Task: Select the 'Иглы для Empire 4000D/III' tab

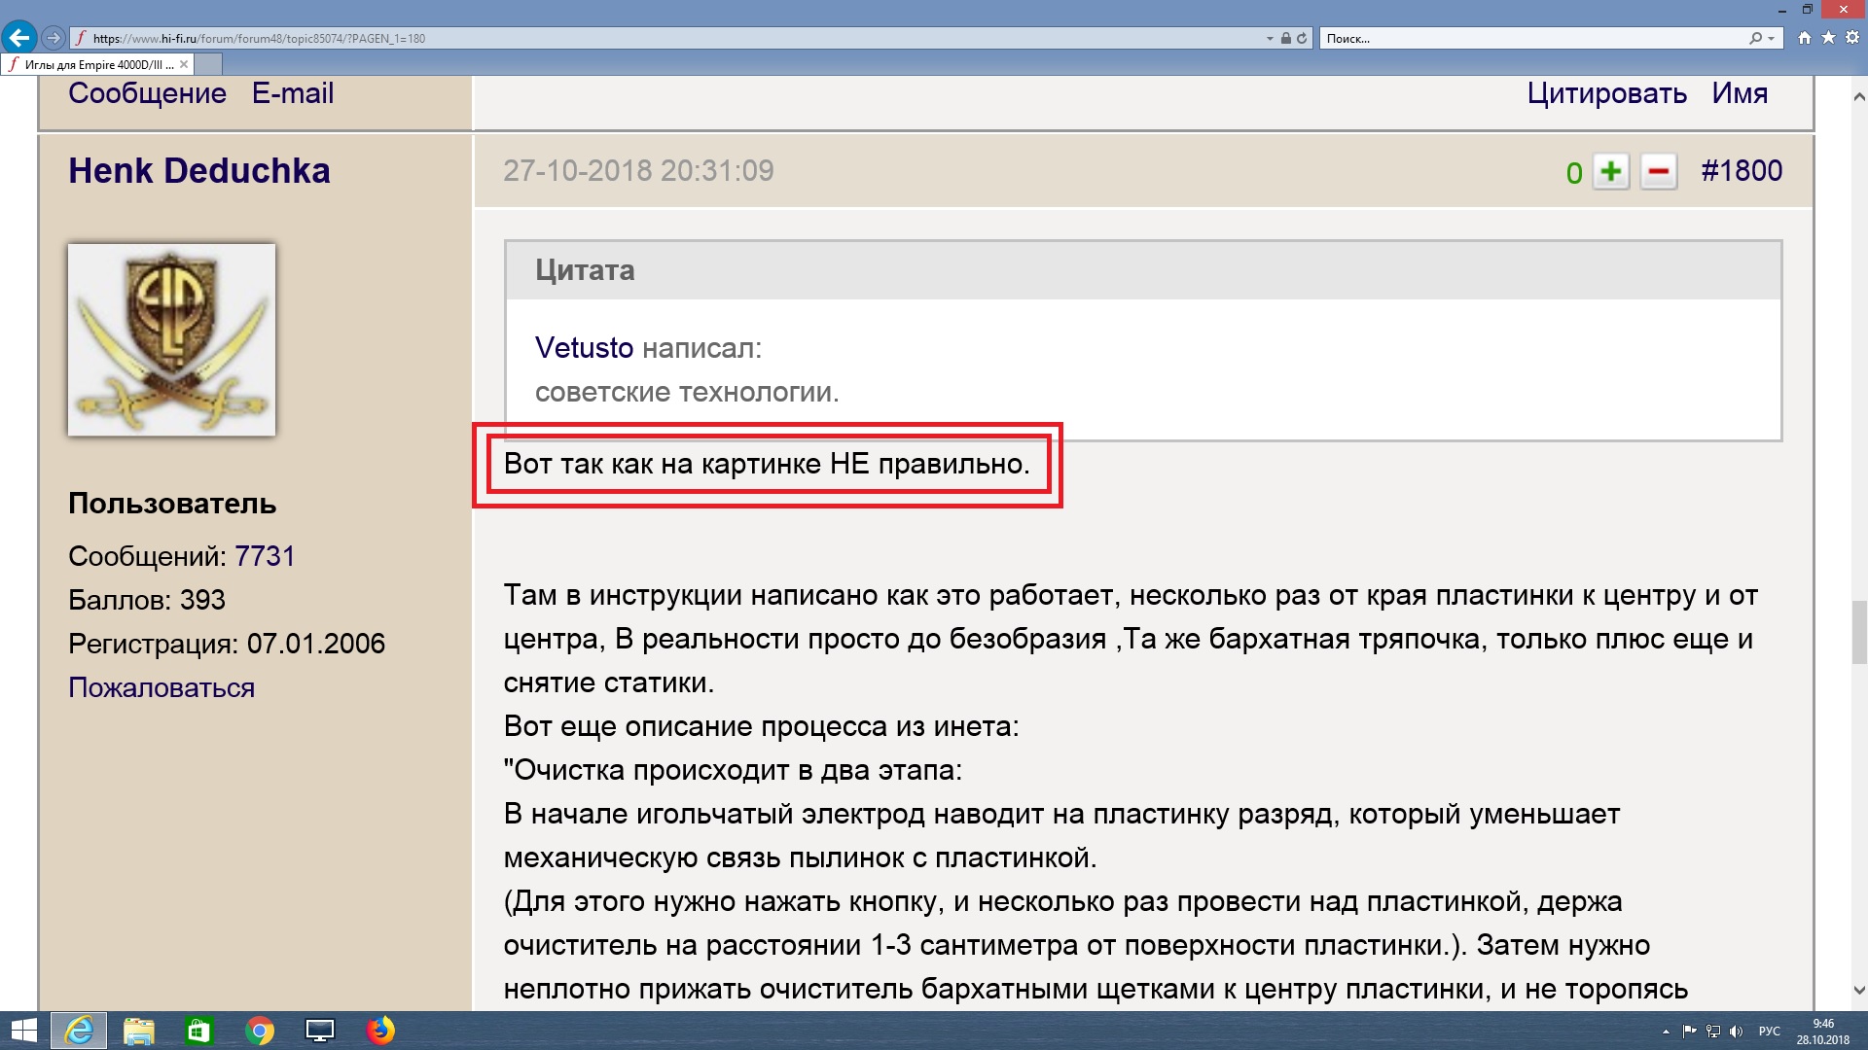Action: click(97, 64)
